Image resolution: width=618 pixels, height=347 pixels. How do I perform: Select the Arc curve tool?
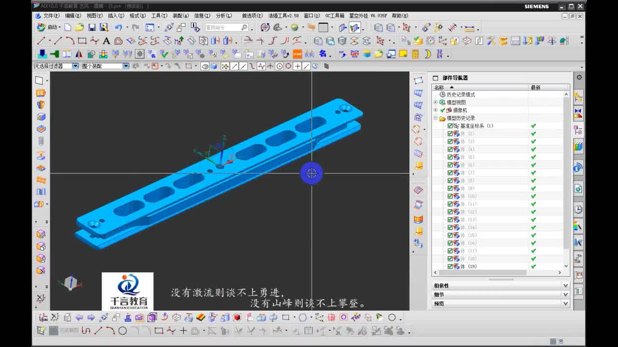click(x=70, y=41)
